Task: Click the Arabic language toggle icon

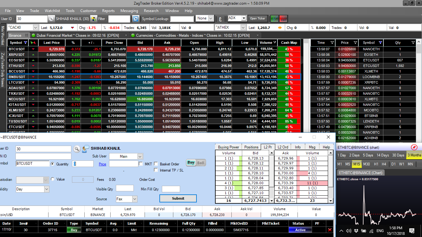Action: point(220,19)
